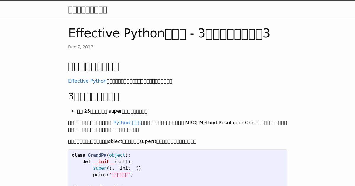Image resolution: width=355 pixels, height=186 pixels.
Task: Click the post date 'Dec 7, 2017'
Action: click(80, 47)
